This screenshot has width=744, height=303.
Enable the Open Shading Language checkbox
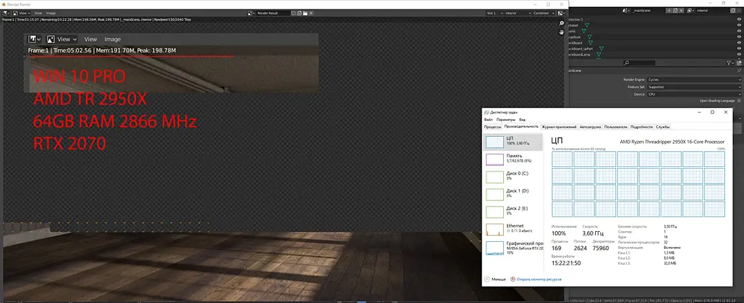pyautogui.click(x=739, y=101)
